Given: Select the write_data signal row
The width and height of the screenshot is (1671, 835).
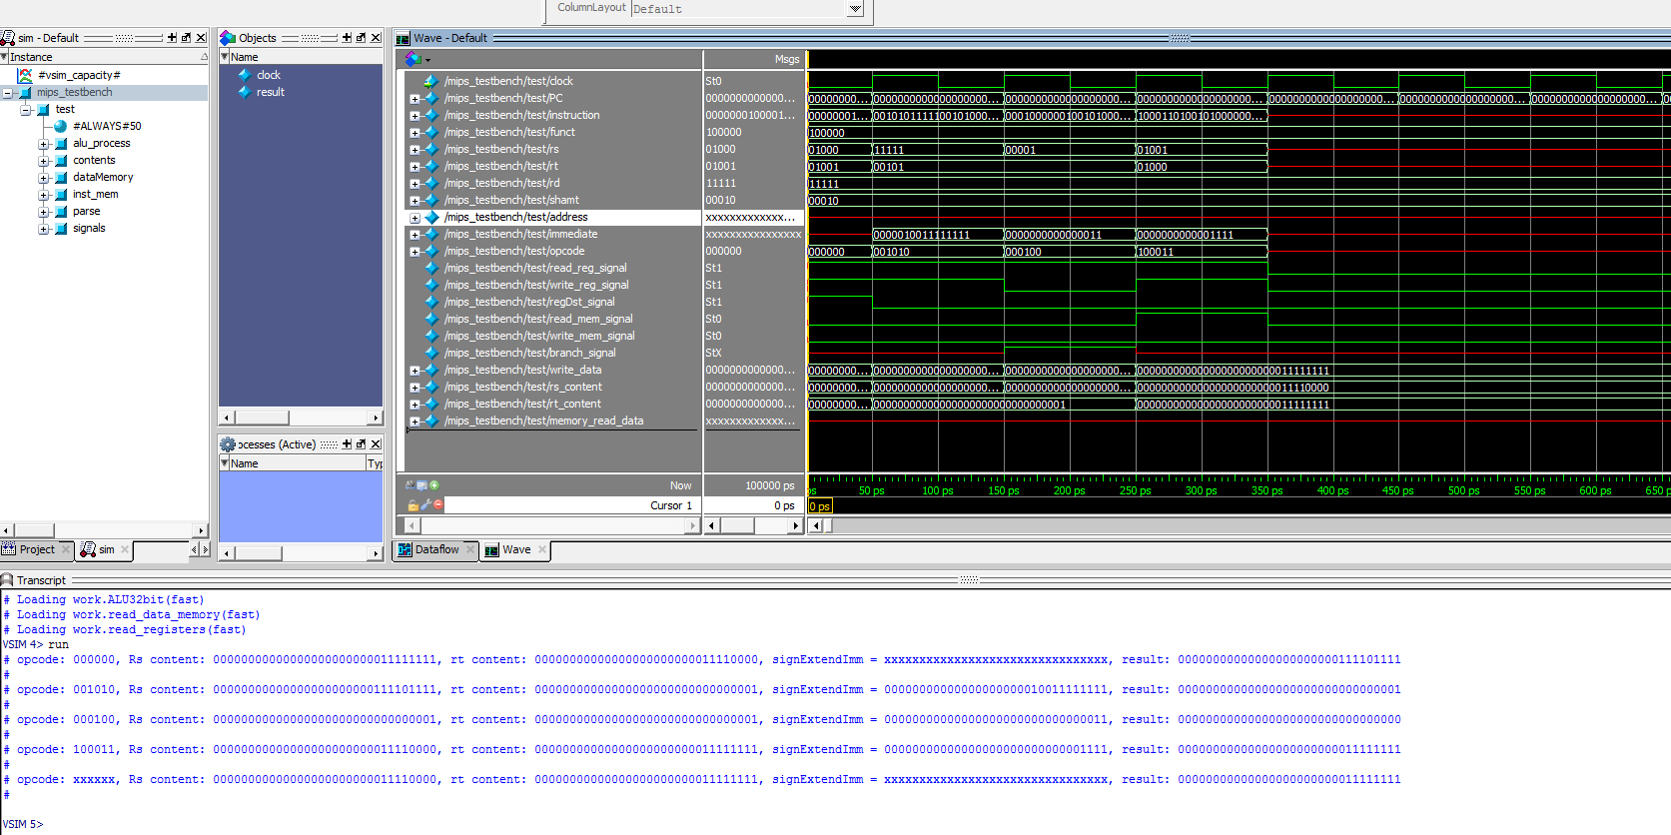Looking at the screenshot, I should point(522,370).
